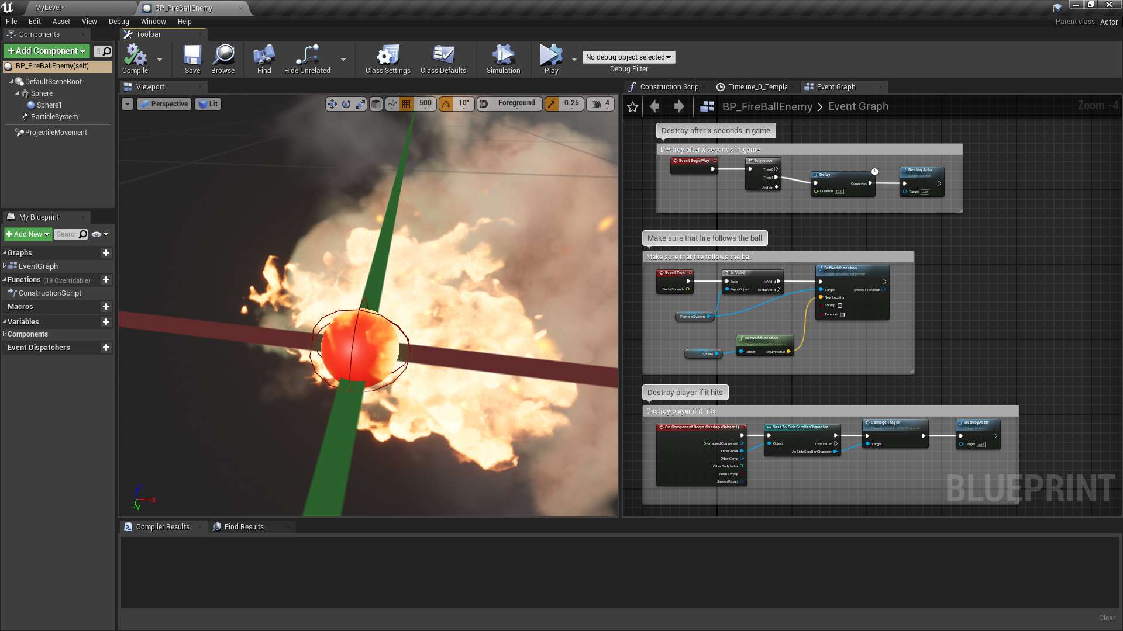The width and height of the screenshot is (1123, 631).
Task: Enable Teleport on the SetWorldLocation node
Action: click(842, 314)
